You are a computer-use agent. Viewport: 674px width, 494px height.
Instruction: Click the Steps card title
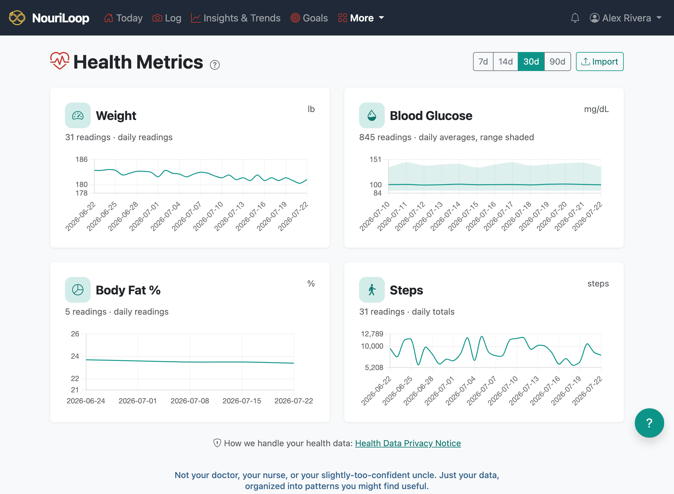tap(406, 290)
